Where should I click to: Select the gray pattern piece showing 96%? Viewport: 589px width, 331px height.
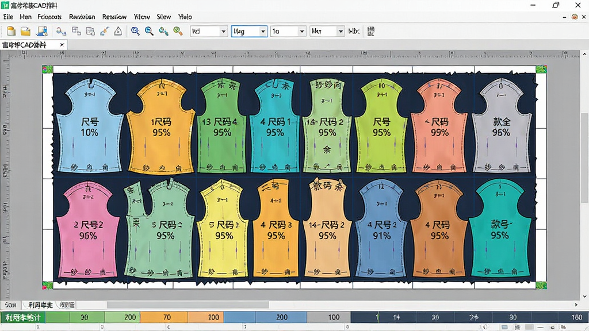click(501, 126)
